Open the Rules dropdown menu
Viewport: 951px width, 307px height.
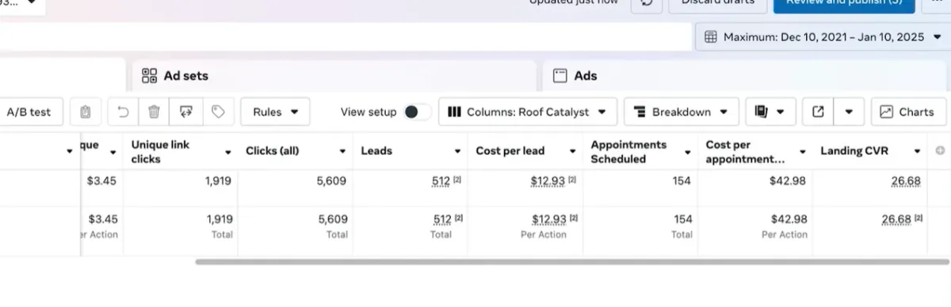275,112
